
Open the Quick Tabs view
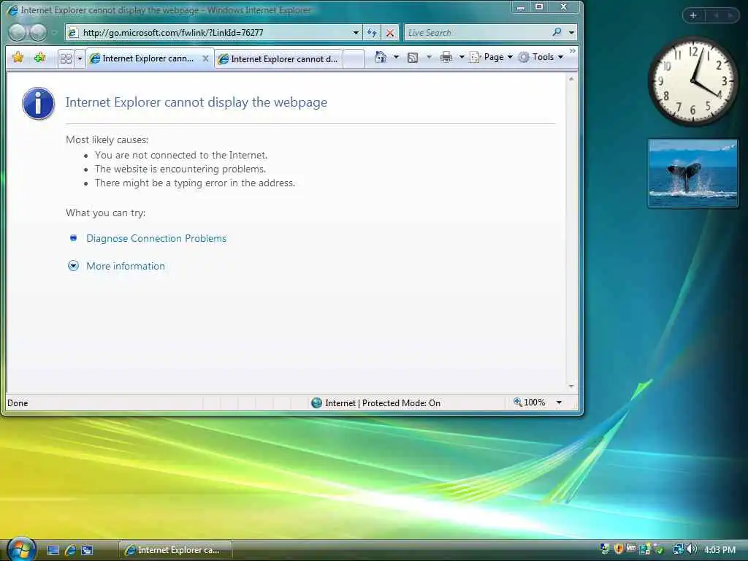pos(66,58)
